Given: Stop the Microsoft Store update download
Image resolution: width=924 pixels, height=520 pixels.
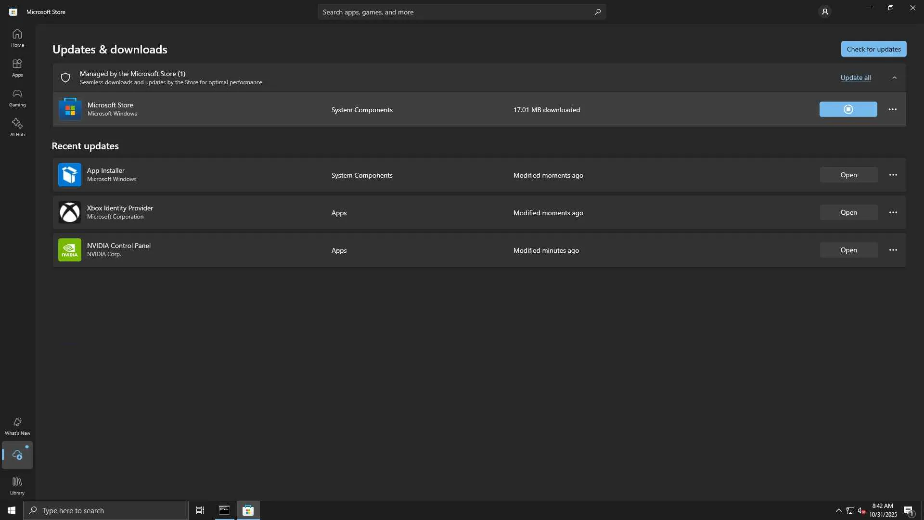Looking at the screenshot, I should click(848, 109).
